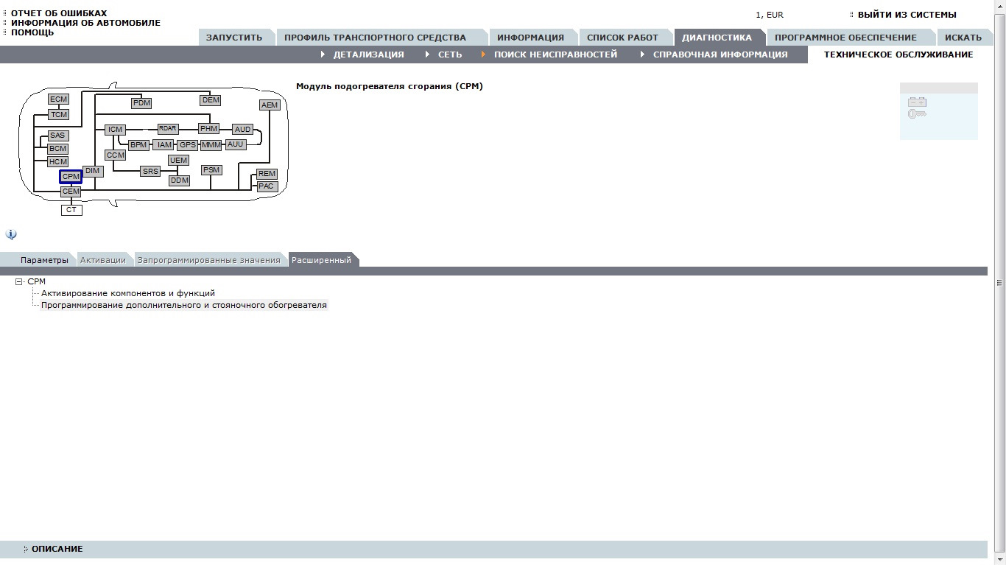
Task: Open СПРАВОЧНАЯ ИНФОРМАЦИЯ submenu
Action: (x=720, y=55)
